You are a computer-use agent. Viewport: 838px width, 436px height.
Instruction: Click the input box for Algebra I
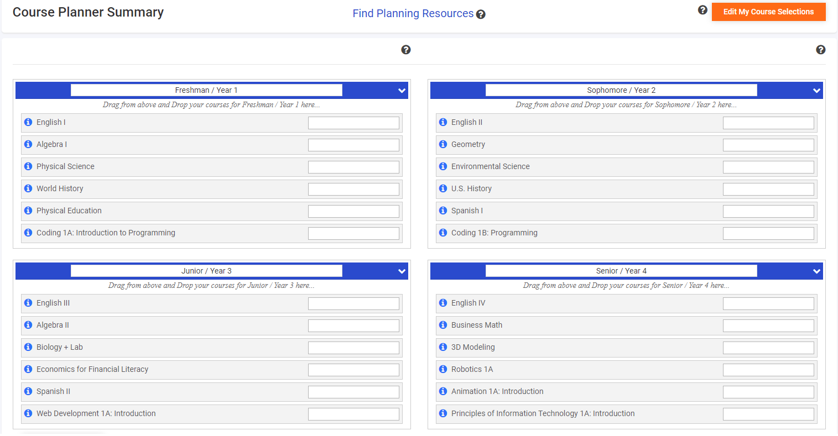353,145
